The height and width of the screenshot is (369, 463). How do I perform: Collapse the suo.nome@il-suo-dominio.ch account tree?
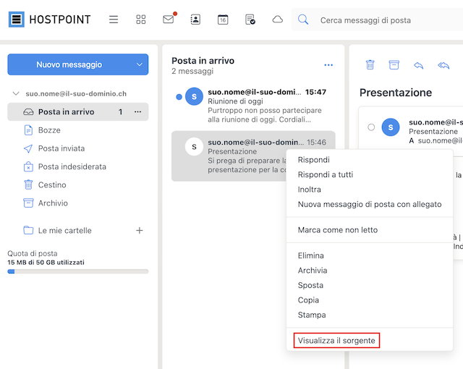[x=16, y=93]
